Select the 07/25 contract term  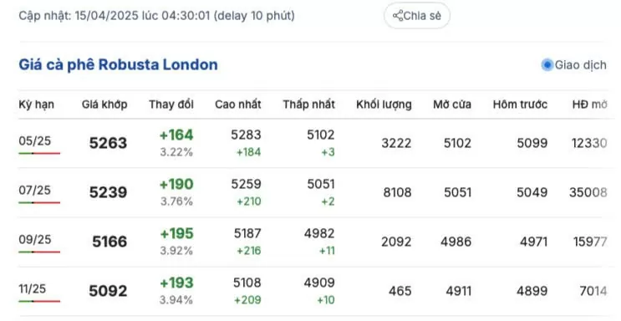[x=35, y=190]
